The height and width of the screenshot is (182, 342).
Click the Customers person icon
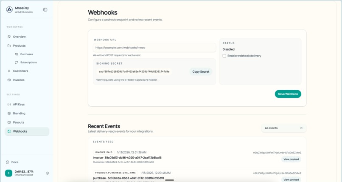click(9, 71)
